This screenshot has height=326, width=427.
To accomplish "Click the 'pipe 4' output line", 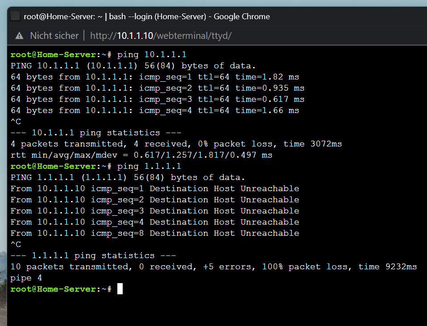I will 26,278.
